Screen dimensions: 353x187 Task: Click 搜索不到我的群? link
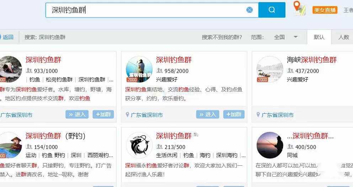click(x=222, y=37)
